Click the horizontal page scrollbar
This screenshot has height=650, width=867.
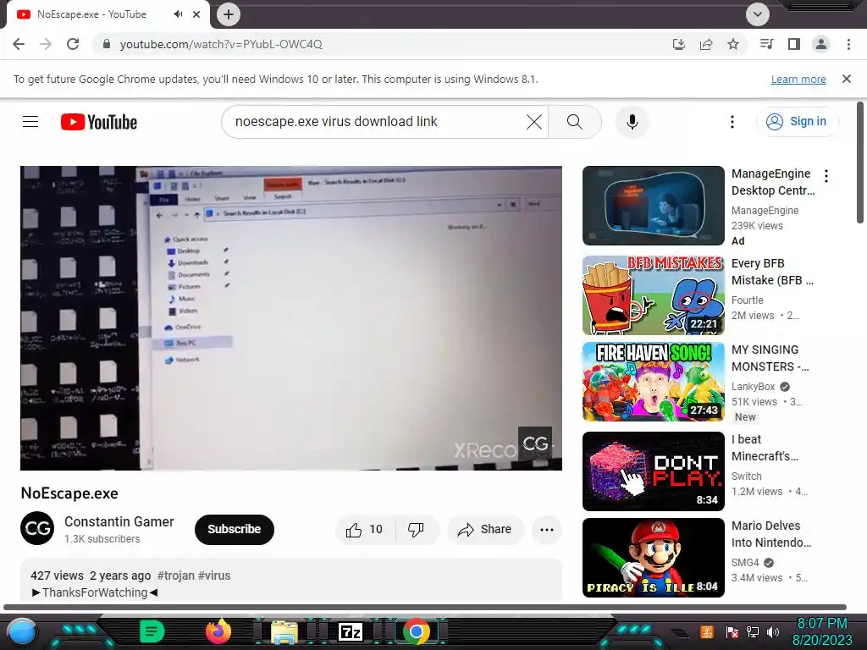[x=425, y=607]
